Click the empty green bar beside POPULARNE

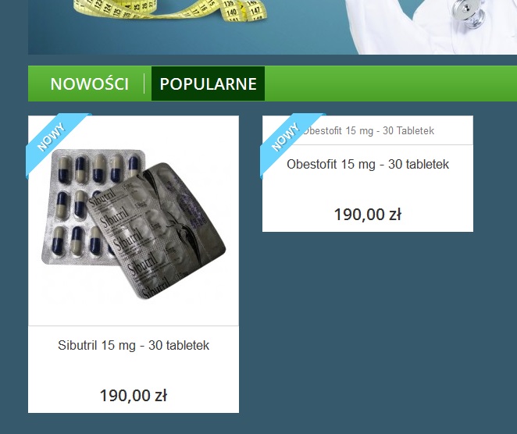[390, 84]
